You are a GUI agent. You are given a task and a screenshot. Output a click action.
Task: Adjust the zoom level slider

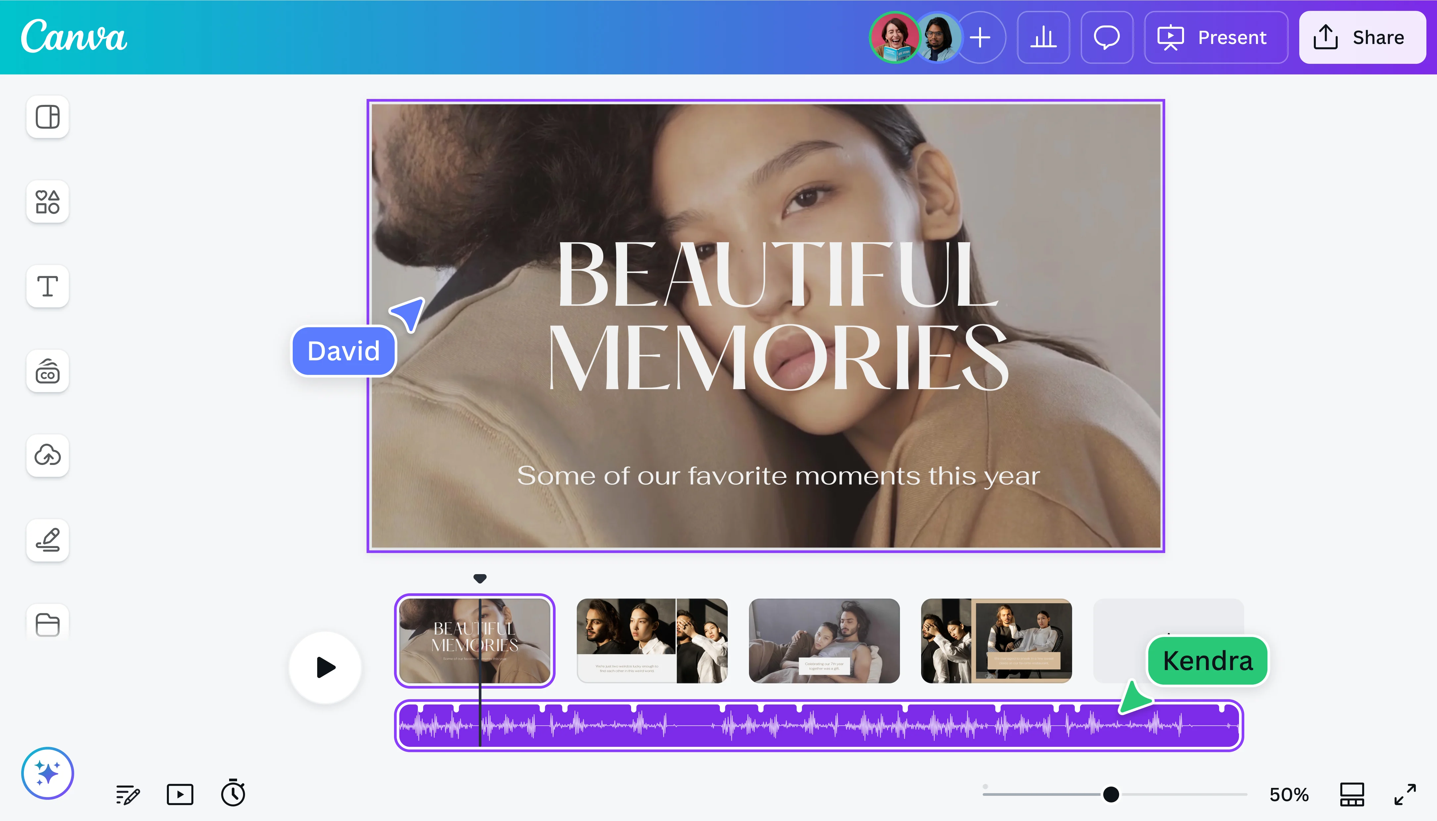point(1110,795)
